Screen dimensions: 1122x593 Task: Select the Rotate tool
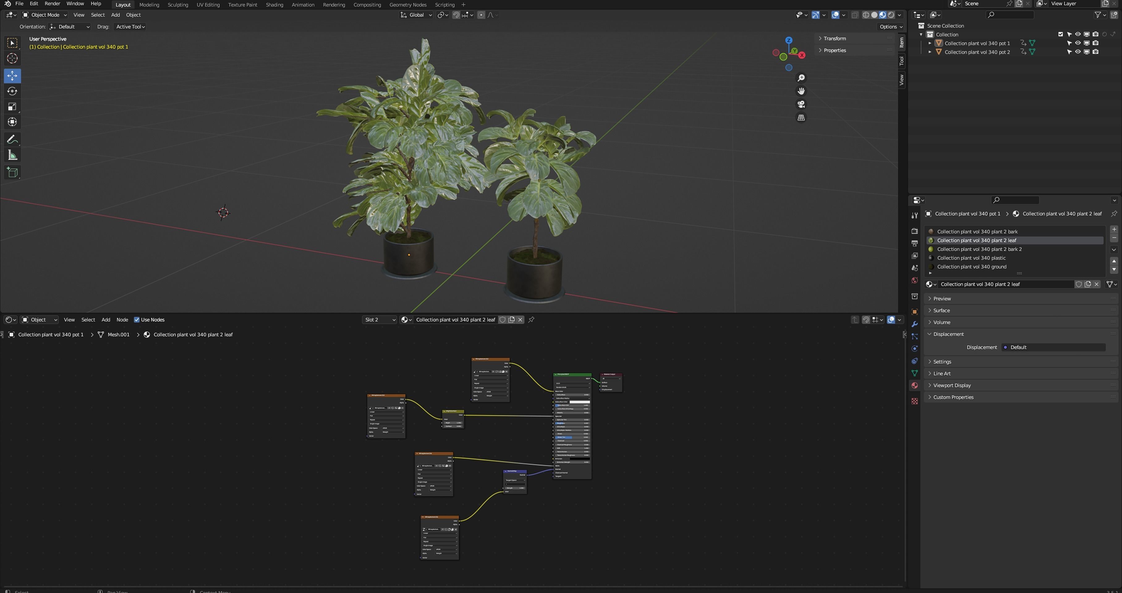pos(12,91)
